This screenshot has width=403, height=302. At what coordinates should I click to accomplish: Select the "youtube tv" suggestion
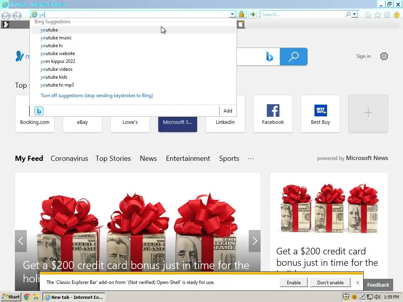133,46
